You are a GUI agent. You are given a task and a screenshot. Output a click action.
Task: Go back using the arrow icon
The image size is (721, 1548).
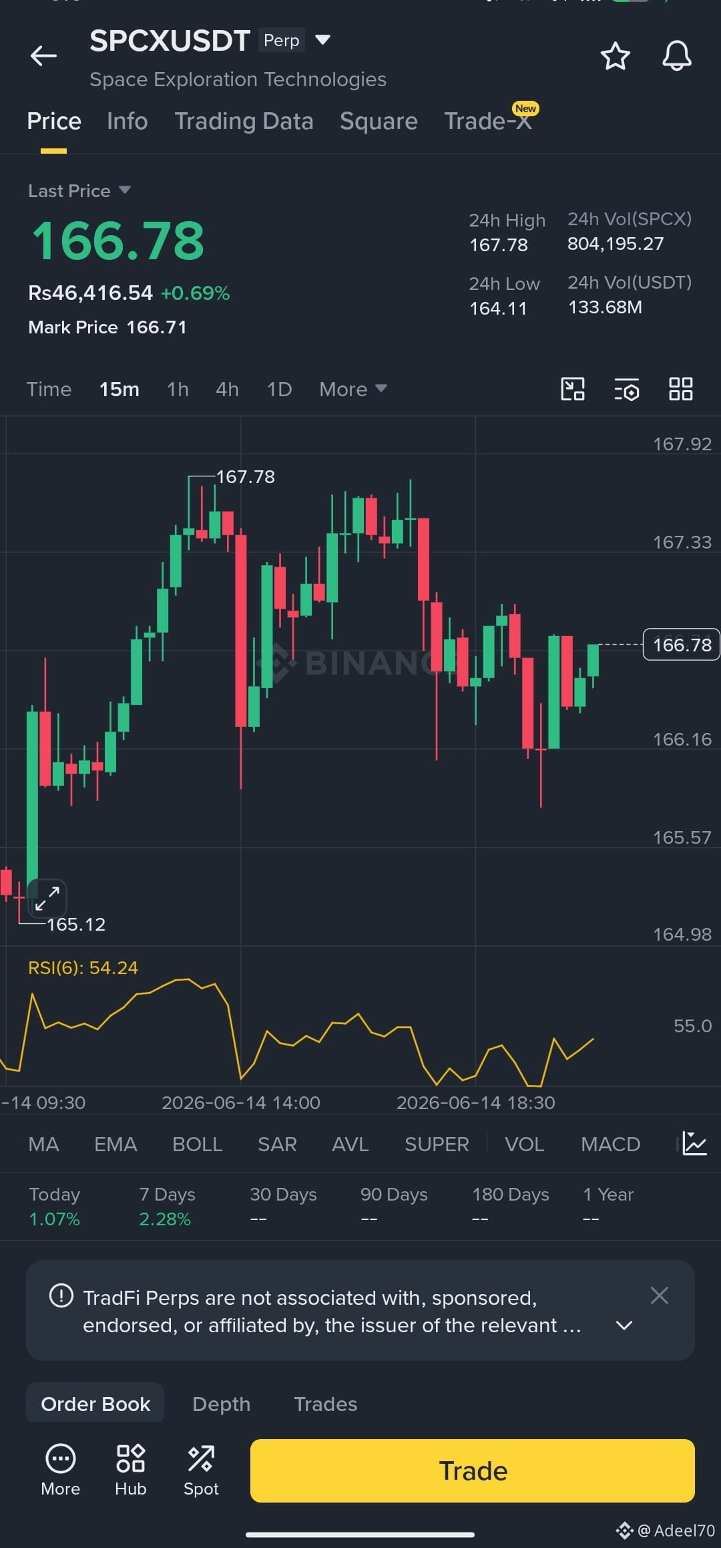pyautogui.click(x=43, y=55)
